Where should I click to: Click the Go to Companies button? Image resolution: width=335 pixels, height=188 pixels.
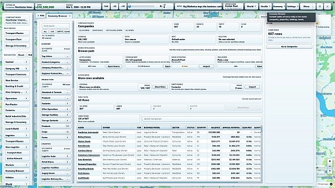pyautogui.click(x=289, y=46)
